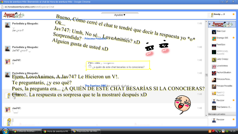This screenshot has width=238, height=134.
Task: Click Jav747 avatar on the V message
Action: pos(7,61)
